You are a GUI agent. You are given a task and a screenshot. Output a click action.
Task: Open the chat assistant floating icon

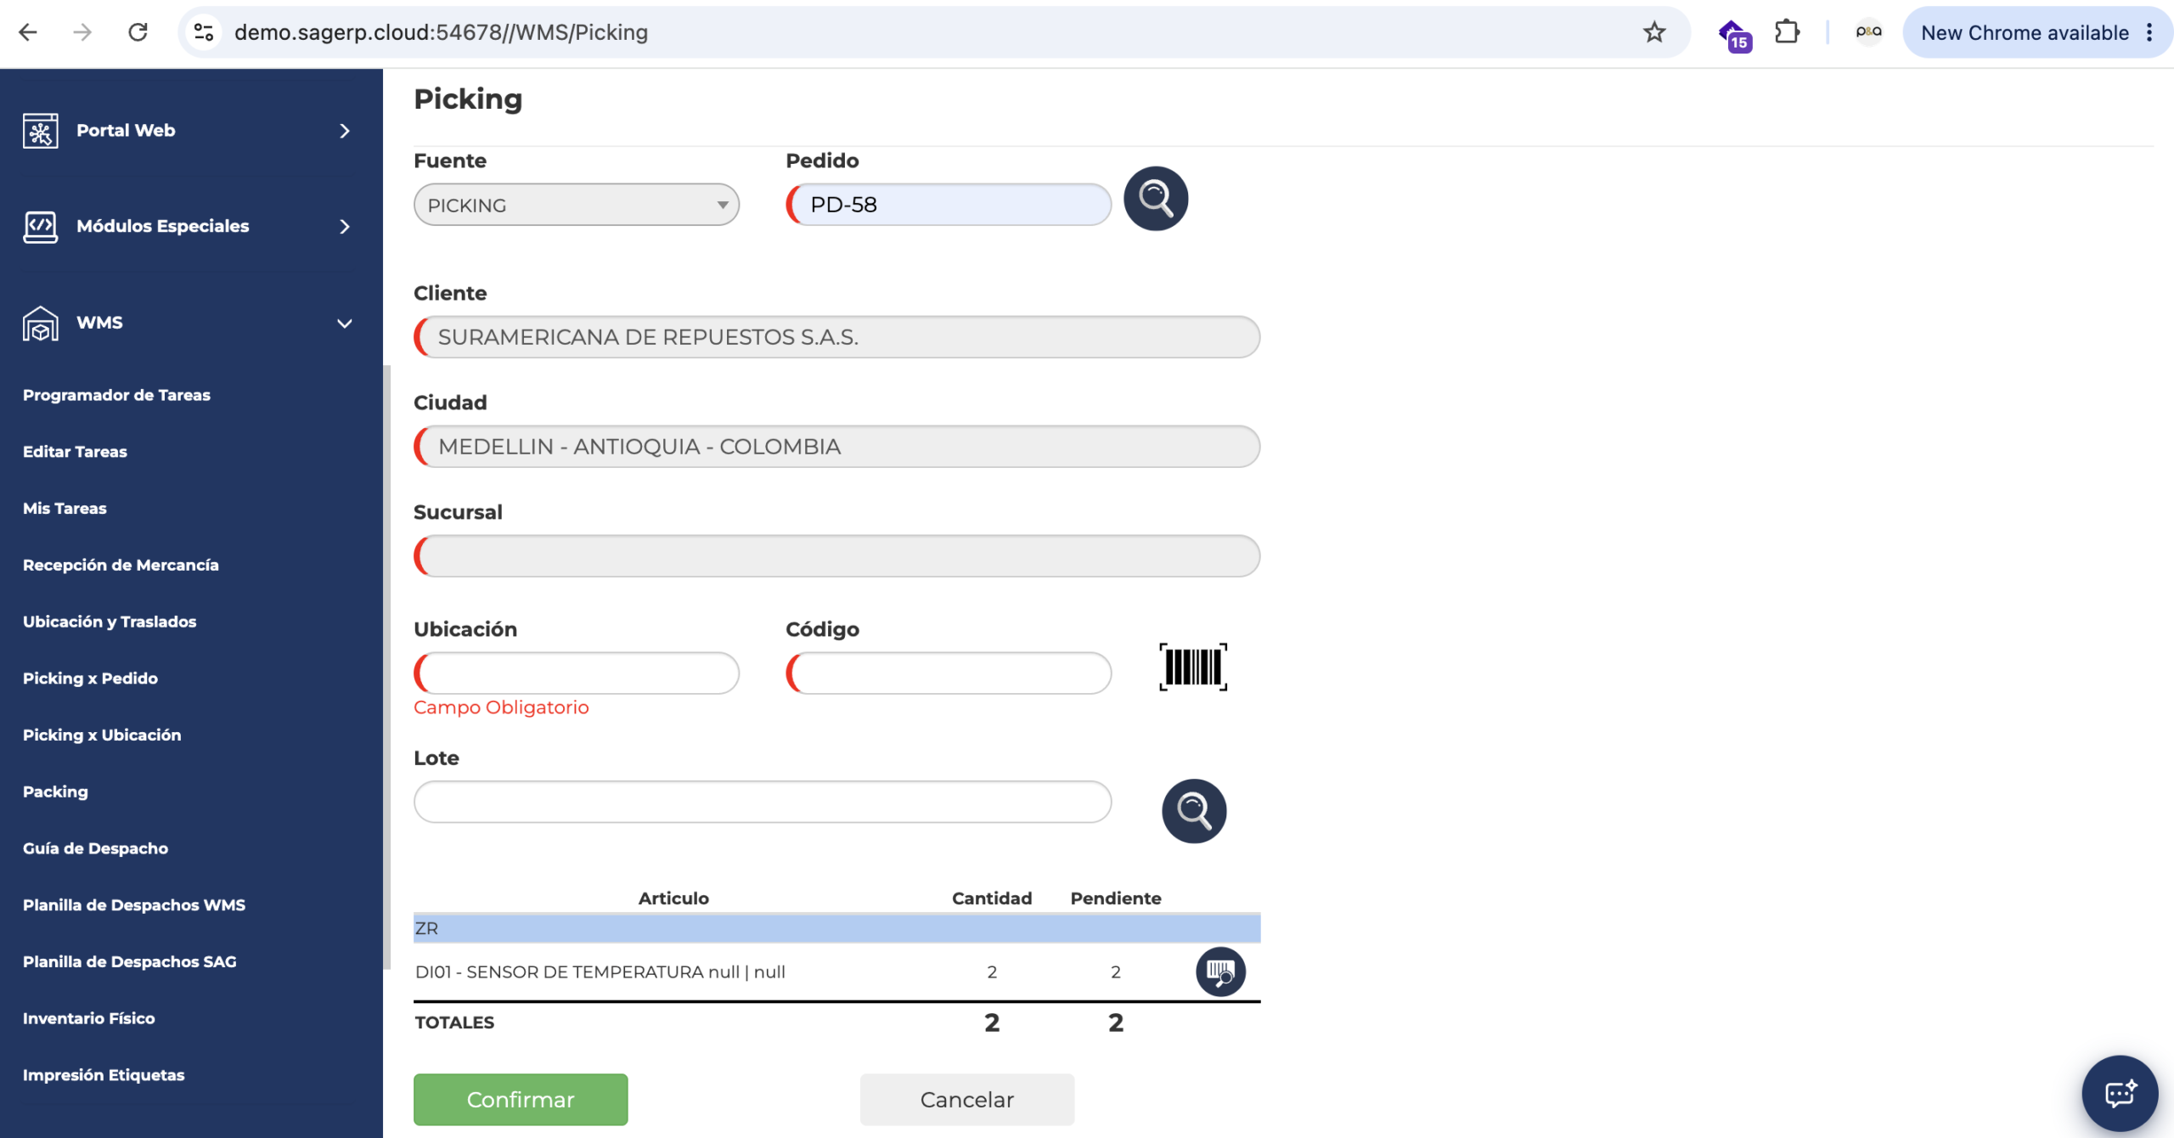[2120, 1094]
